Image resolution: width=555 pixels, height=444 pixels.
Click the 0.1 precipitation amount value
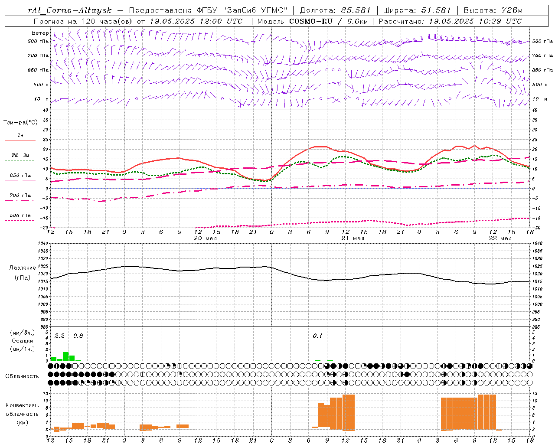pyautogui.click(x=317, y=336)
